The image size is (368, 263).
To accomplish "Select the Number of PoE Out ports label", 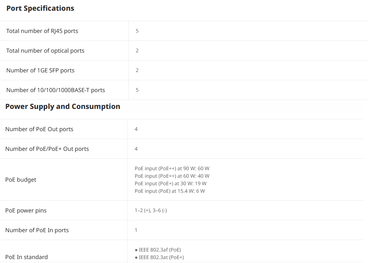I will point(39,129).
